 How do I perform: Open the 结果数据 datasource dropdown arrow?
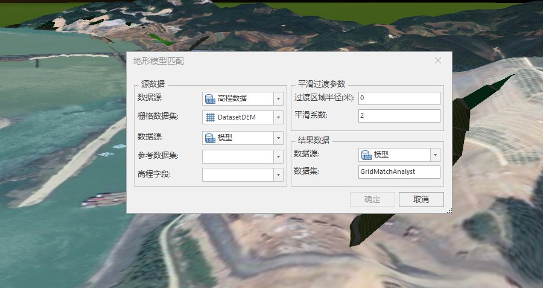tap(435, 155)
